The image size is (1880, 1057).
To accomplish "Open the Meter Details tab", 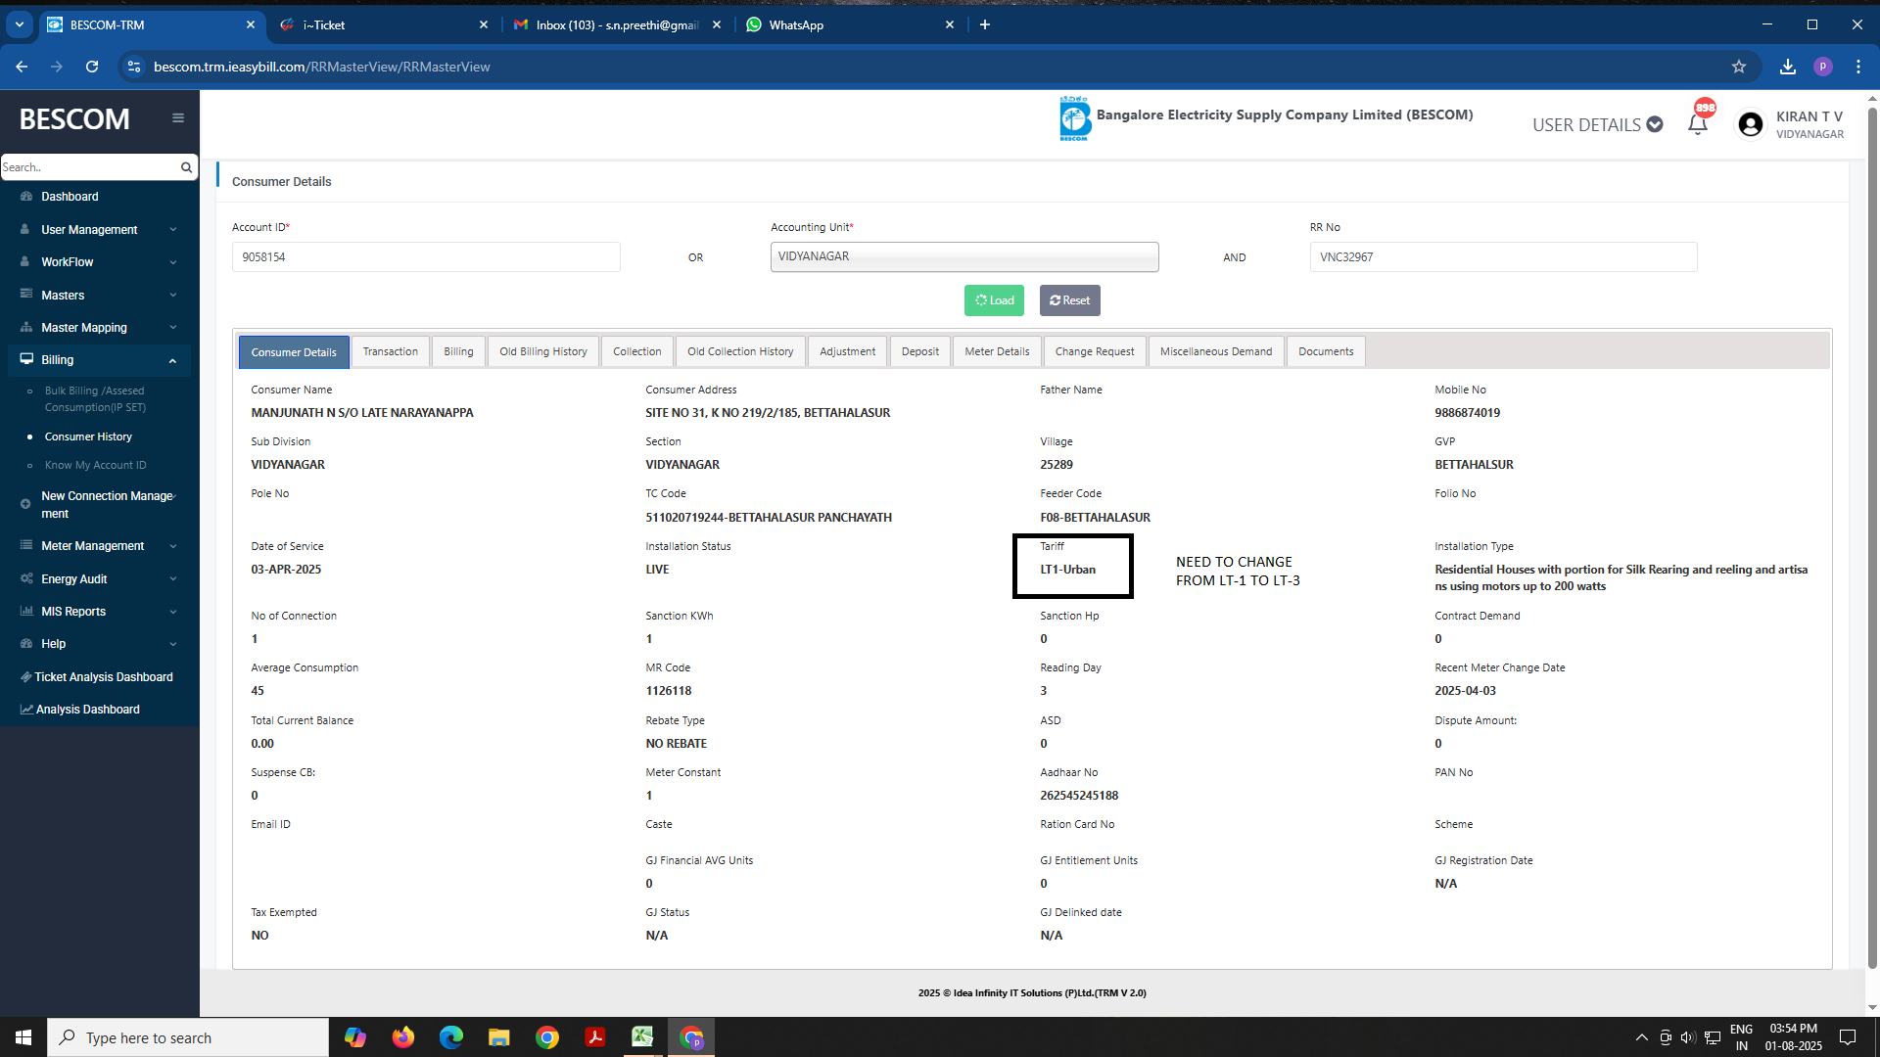I will pyautogui.click(x=996, y=351).
